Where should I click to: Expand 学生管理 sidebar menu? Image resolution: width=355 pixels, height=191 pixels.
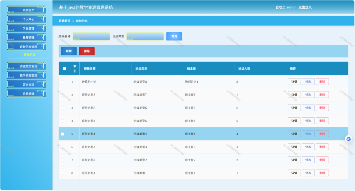coord(27,28)
